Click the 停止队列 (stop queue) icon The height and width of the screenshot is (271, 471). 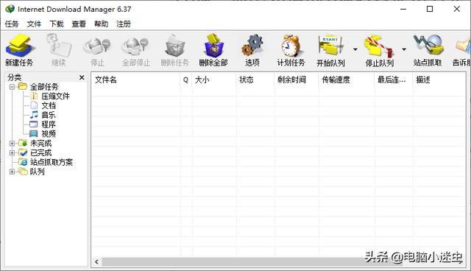click(x=379, y=46)
